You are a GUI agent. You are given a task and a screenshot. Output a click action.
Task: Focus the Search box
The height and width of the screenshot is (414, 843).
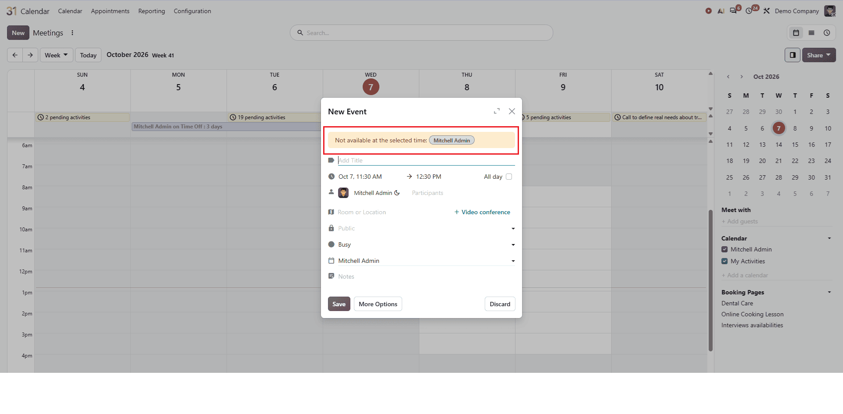click(x=421, y=33)
